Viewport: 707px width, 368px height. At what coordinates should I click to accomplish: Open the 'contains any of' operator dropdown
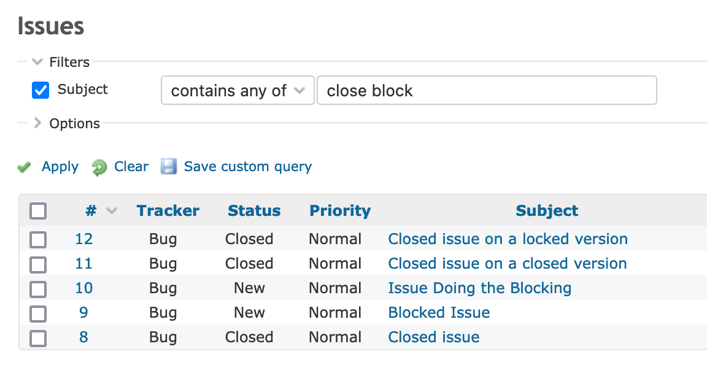(x=238, y=91)
